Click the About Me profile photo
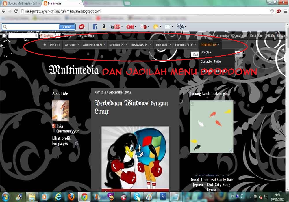This screenshot has width=289, height=202. click(61, 111)
